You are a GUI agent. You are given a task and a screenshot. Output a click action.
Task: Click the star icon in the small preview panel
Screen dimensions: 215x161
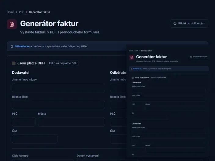click(191, 57)
